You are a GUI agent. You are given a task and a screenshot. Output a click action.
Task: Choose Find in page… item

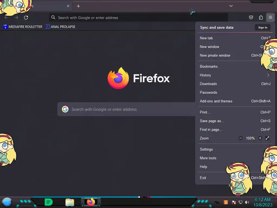pos(235,130)
